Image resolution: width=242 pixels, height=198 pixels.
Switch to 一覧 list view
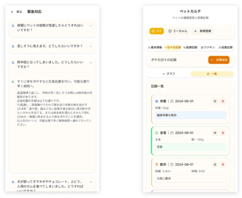coord(212,74)
